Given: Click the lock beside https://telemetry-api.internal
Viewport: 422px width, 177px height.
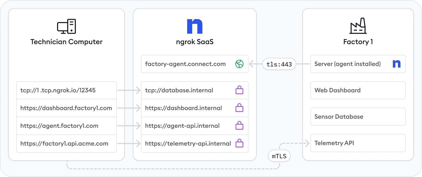Looking at the screenshot, I should [239, 143].
